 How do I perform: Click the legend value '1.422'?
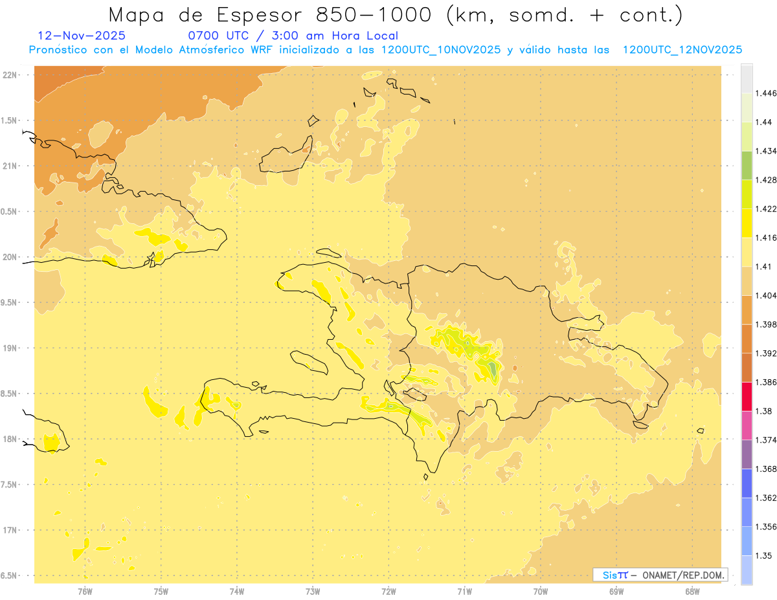coord(767,208)
